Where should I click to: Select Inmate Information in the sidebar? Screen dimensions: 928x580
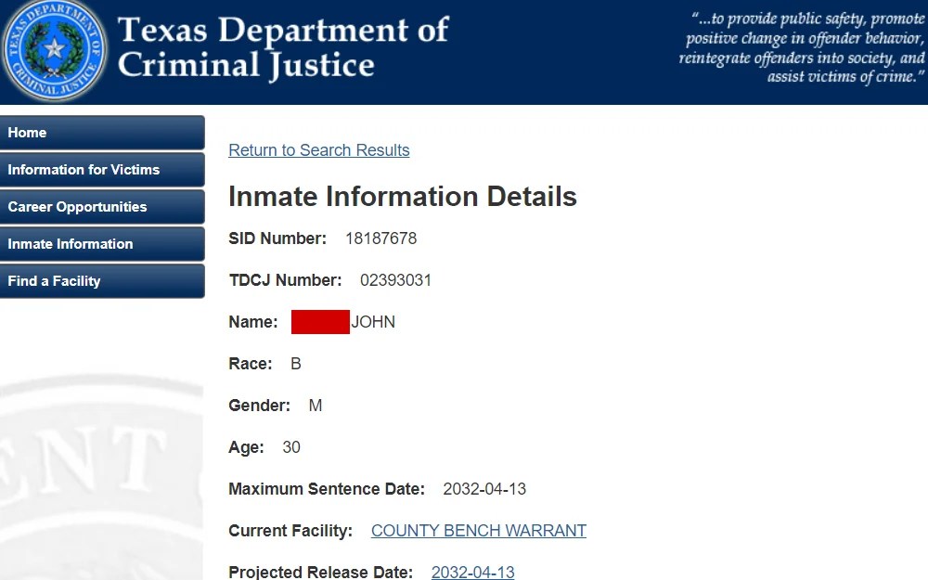(x=102, y=244)
